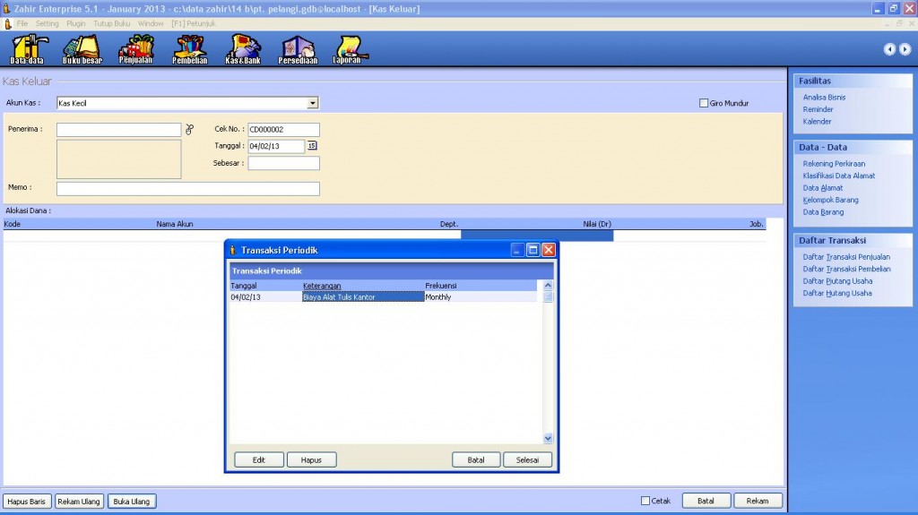Open the Persediaan module icon

tap(298, 49)
